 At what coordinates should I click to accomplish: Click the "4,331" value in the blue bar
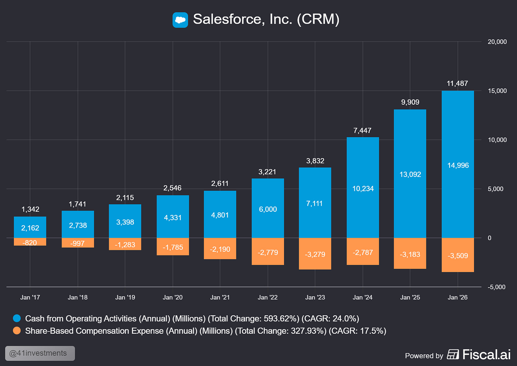tap(173, 218)
